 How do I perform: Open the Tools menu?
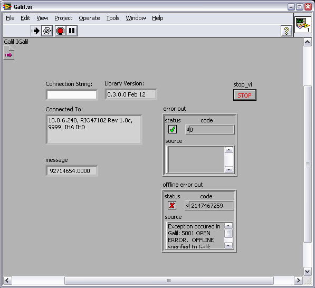(x=113, y=18)
